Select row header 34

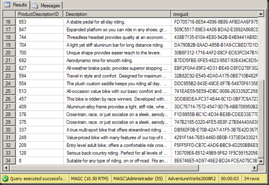[x=9, y=161]
